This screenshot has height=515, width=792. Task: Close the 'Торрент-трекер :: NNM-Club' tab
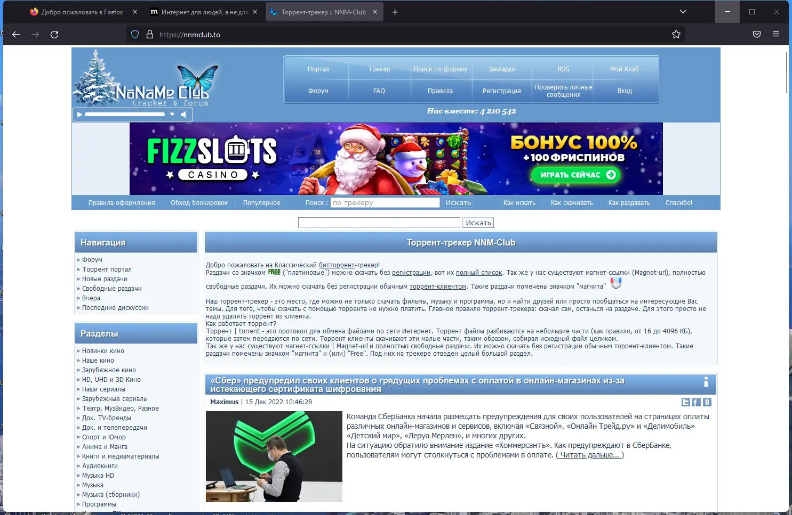(375, 12)
